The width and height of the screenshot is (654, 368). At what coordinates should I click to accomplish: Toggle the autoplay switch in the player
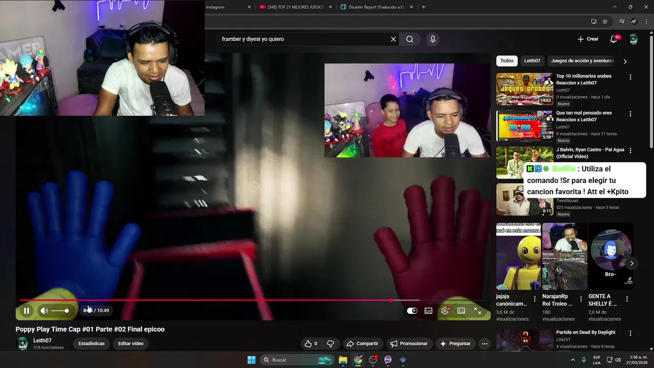(412, 310)
